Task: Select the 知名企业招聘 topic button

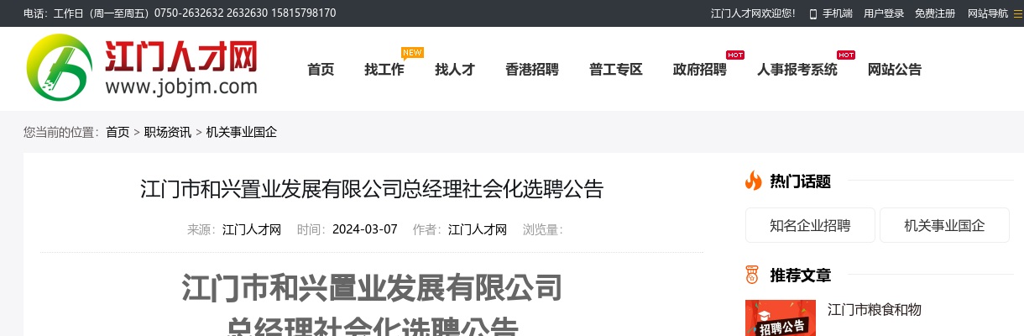Action: (810, 225)
